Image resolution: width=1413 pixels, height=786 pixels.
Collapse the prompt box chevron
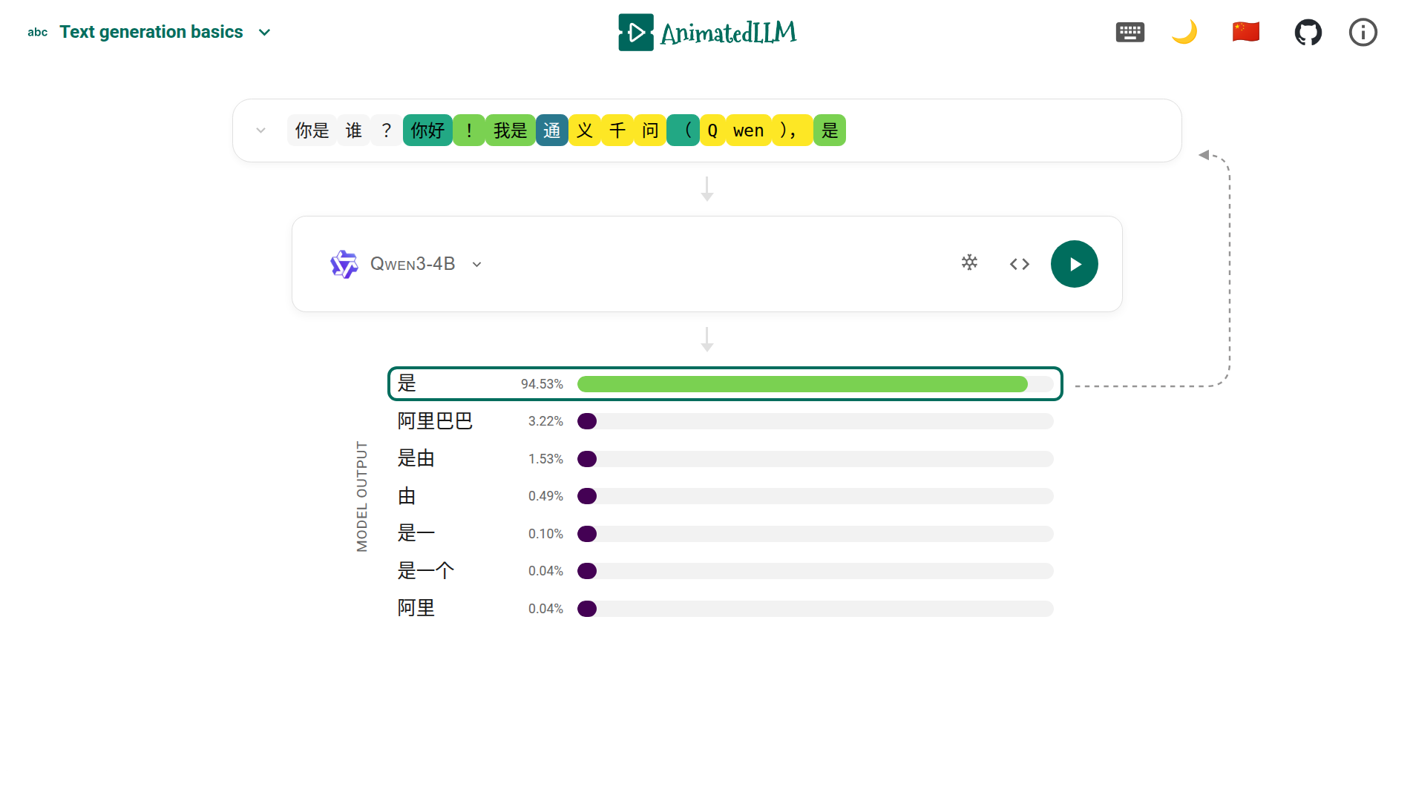[x=260, y=131]
